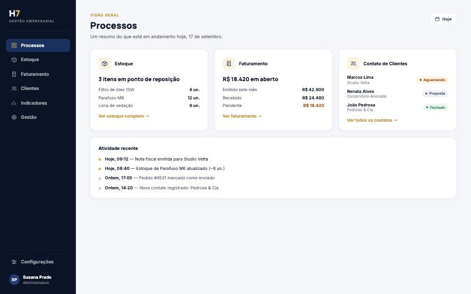471x294 pixels.
Task: Navigate to Gestão in sidebar
Action: tap(38, 117)
